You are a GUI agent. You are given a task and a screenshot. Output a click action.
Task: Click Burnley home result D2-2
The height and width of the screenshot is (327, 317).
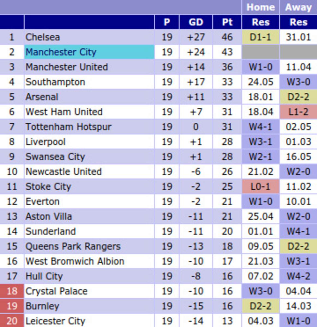[x=260, y=306]
